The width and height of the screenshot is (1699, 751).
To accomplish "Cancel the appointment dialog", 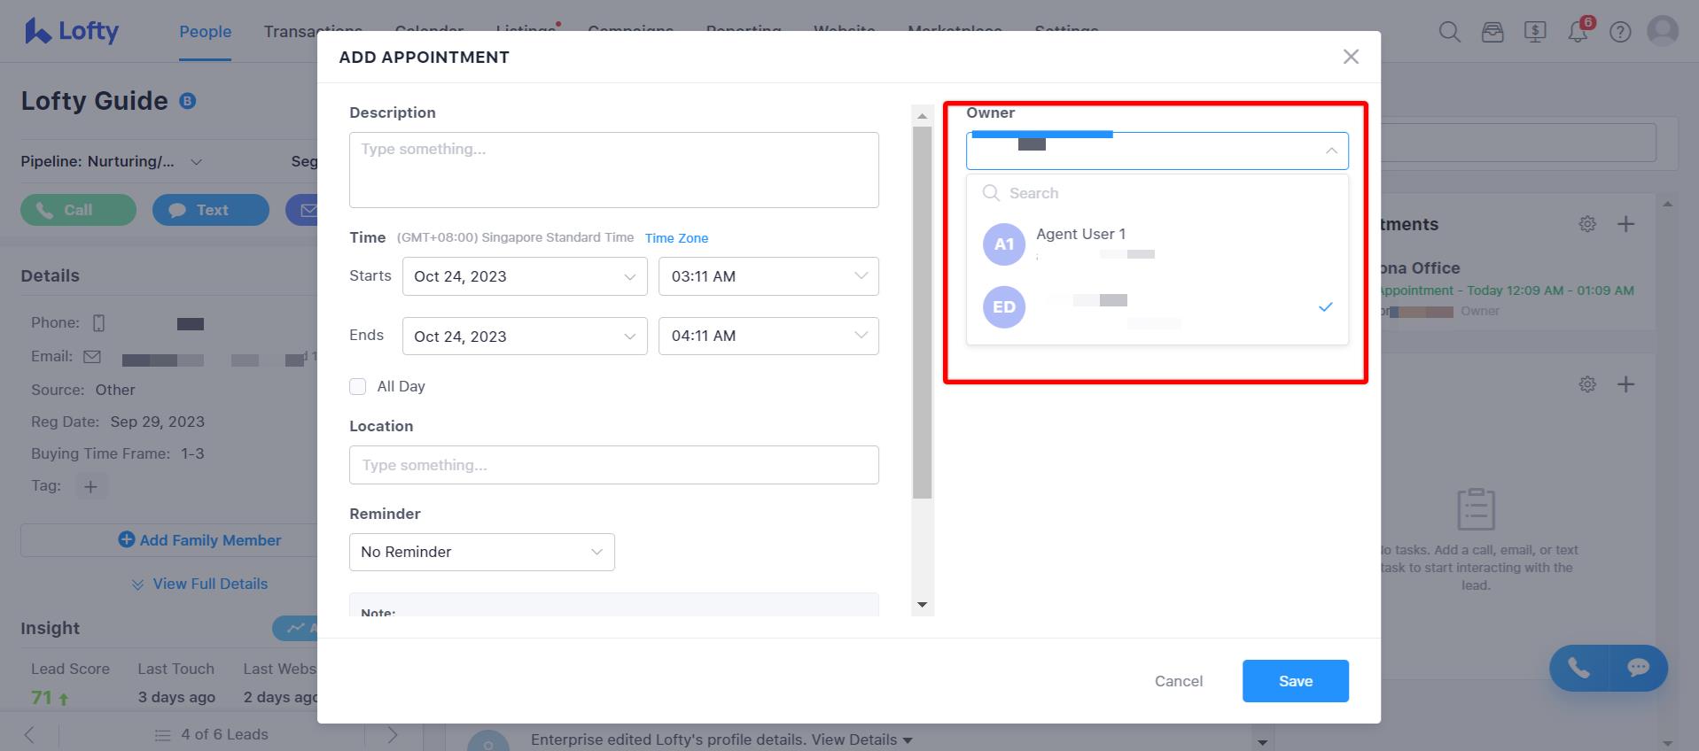I will coord(1178,681).
